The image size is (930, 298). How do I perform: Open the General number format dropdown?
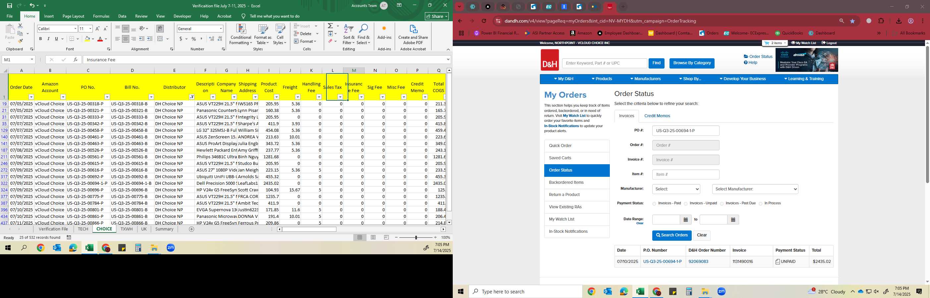(221, 28)
